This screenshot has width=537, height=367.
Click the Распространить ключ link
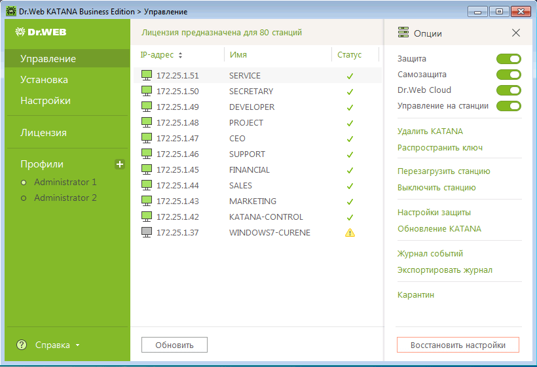(440, 148)
